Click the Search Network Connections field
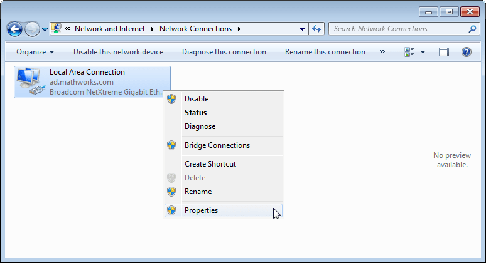The image size is (486, 263). point(398,29)
